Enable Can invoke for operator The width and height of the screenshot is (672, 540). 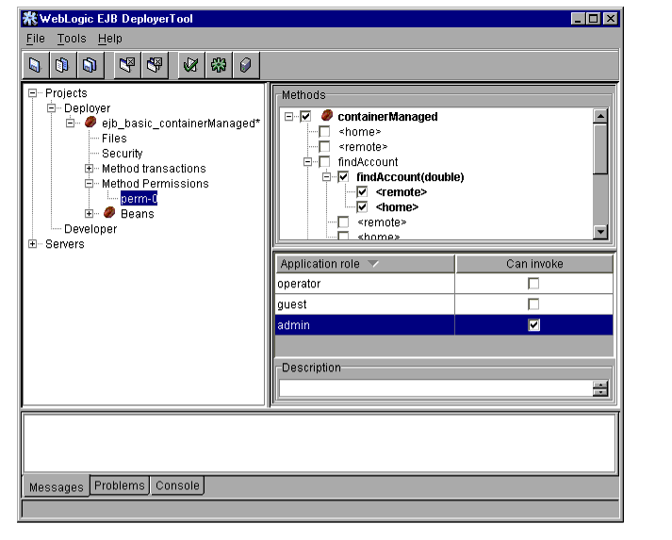[533, 284]
